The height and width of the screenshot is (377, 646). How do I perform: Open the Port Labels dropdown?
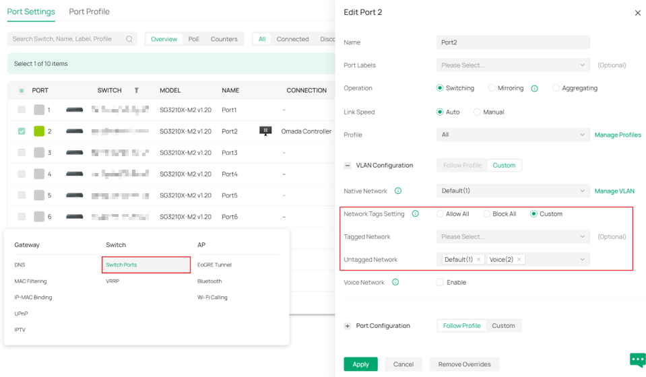[513, 65]
